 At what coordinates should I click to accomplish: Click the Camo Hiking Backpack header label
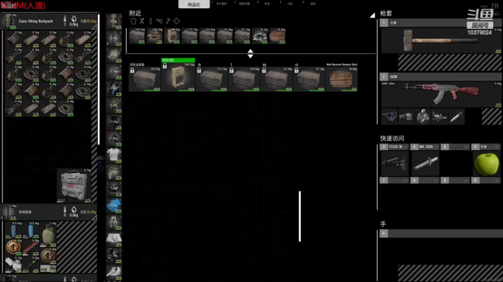pos(36,21)
